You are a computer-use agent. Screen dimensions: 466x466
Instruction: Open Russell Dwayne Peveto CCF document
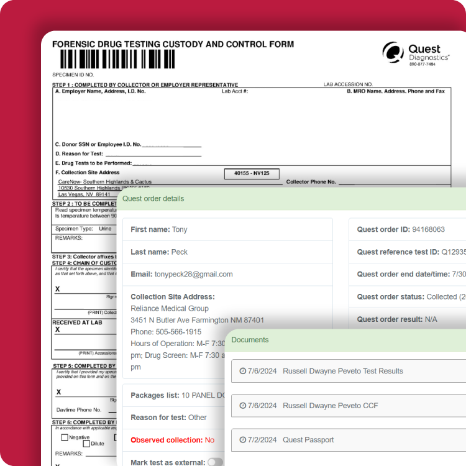349,405
